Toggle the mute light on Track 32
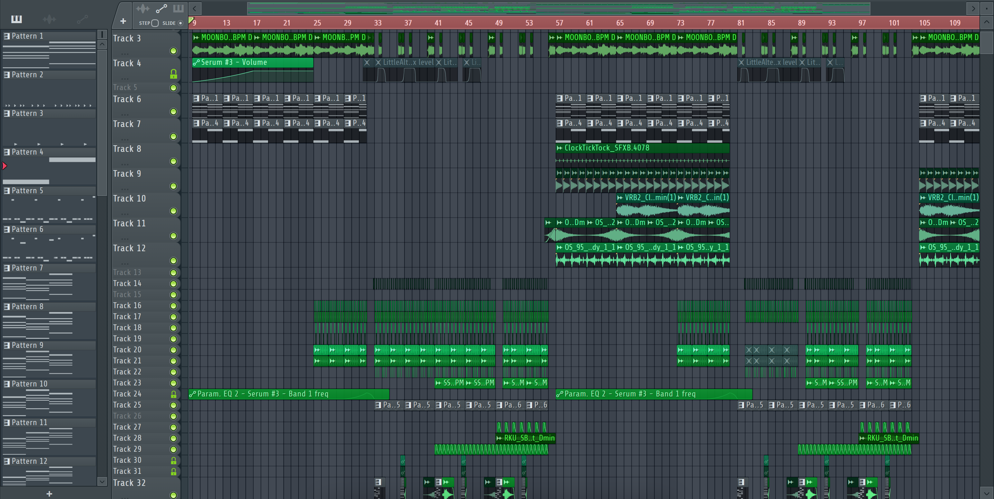This screenshot has height=499, width=994. coord(173,495)
